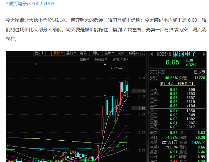The width and height of the screenshot is (209, 162).
Task: Click the 今开 6.80 value
Action: 174,157
